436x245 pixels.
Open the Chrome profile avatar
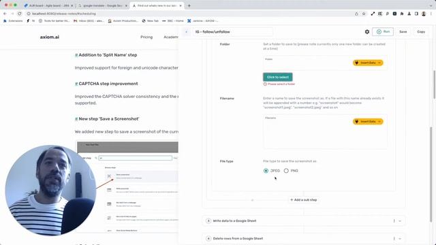[x=424, y=14]
